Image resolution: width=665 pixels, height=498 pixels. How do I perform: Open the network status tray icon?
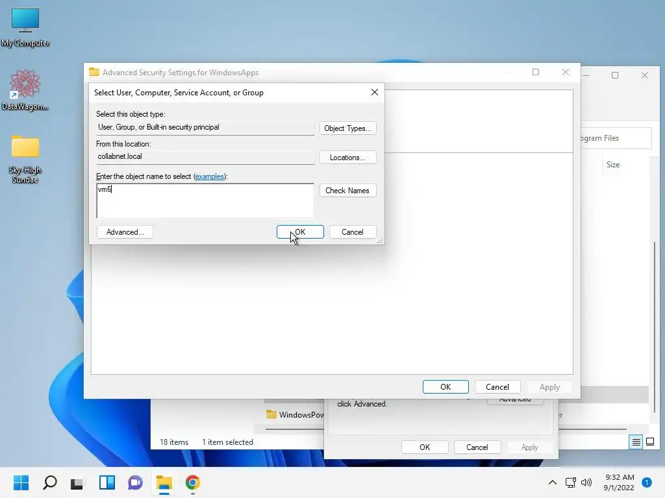(570, 482)
